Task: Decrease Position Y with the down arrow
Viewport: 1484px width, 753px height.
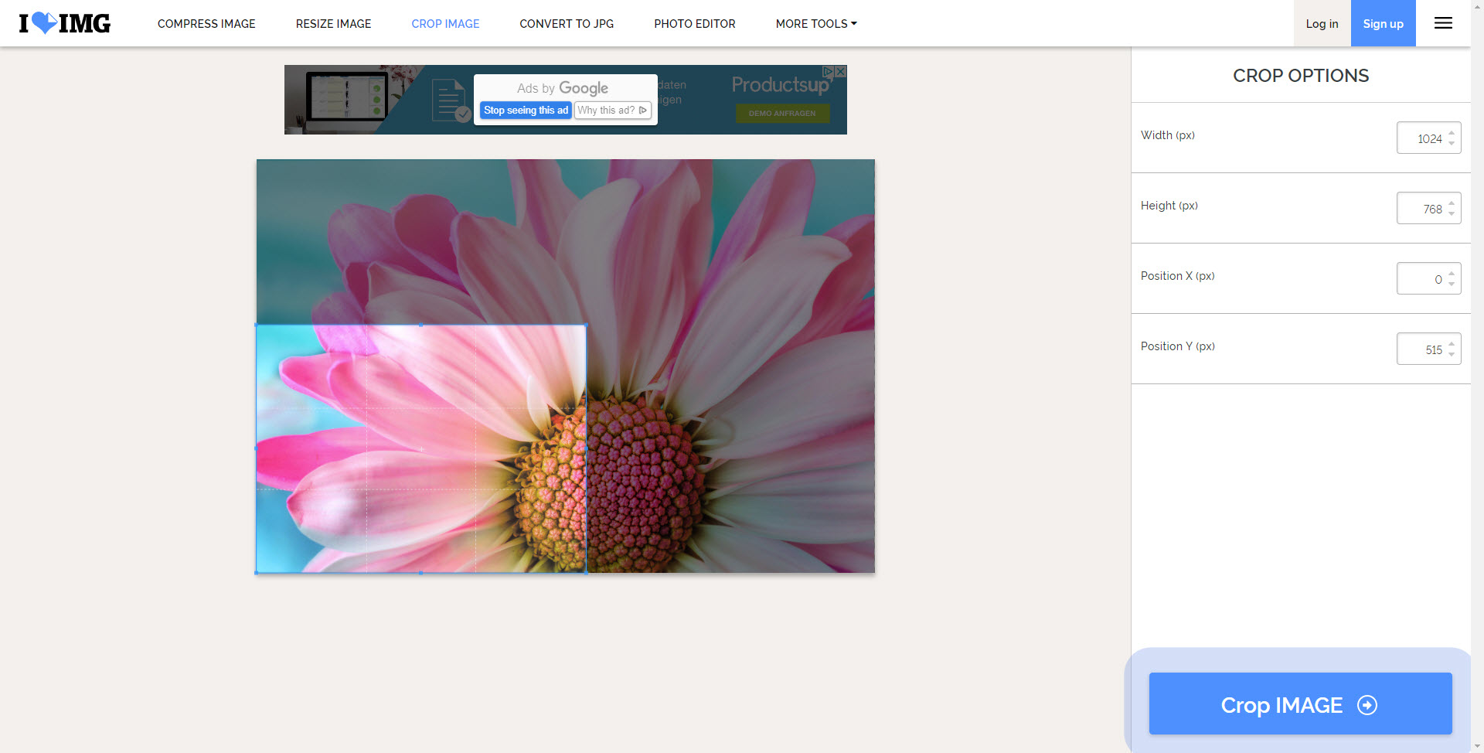Action: click(1452, 355)
